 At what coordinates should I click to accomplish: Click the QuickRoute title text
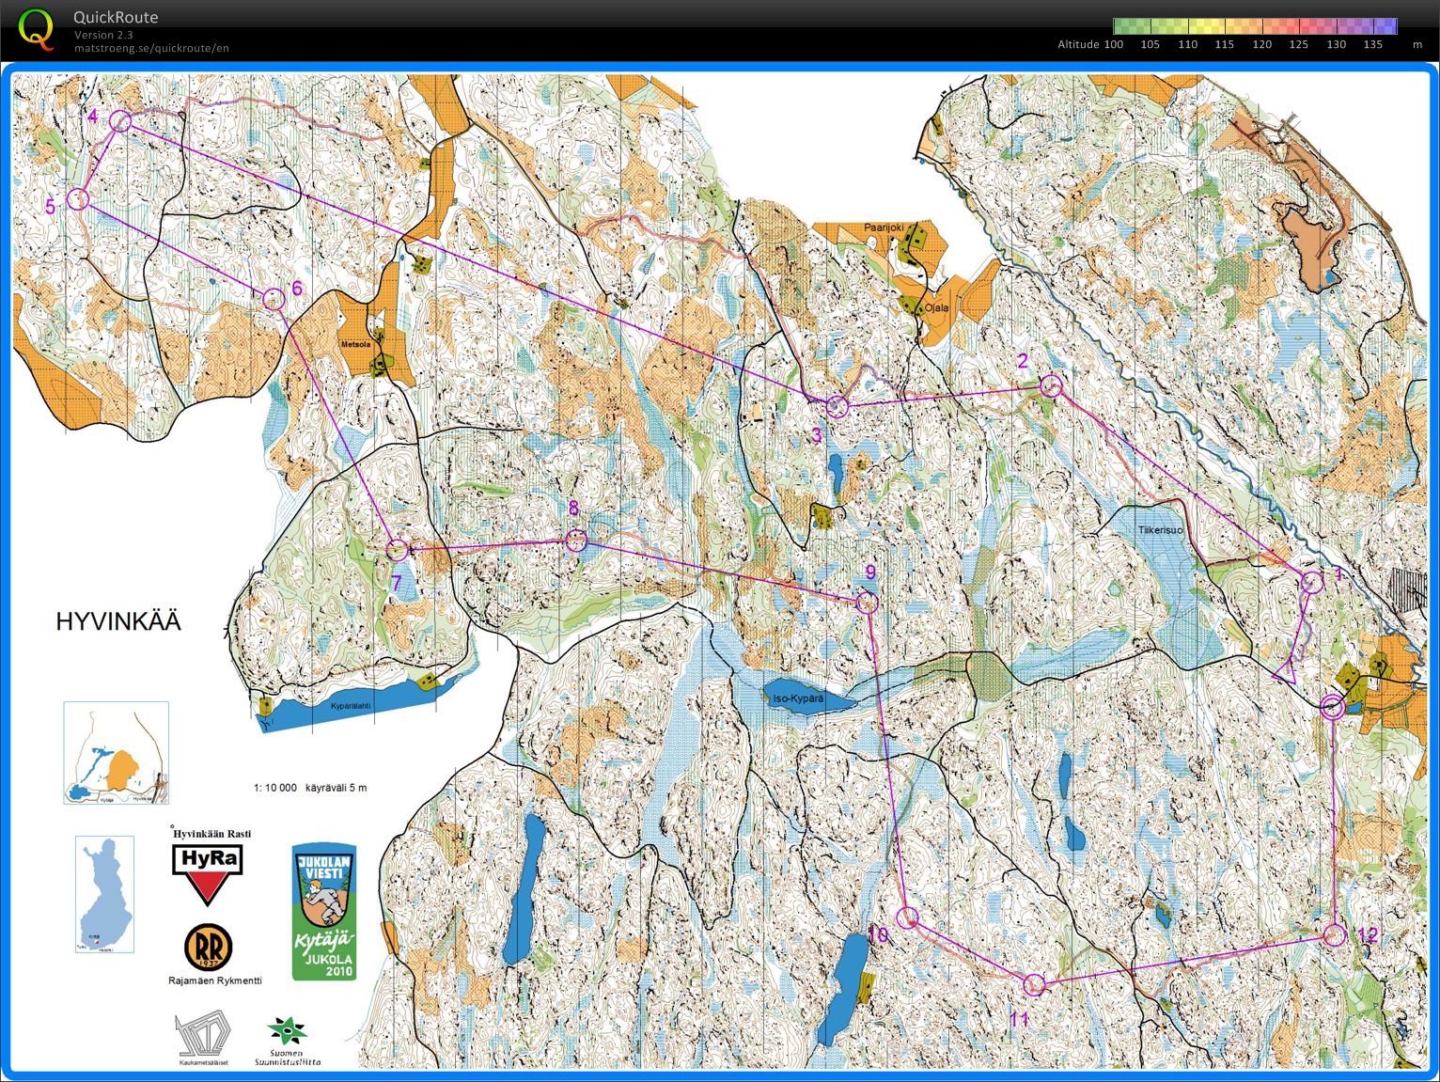coord(116,17)
